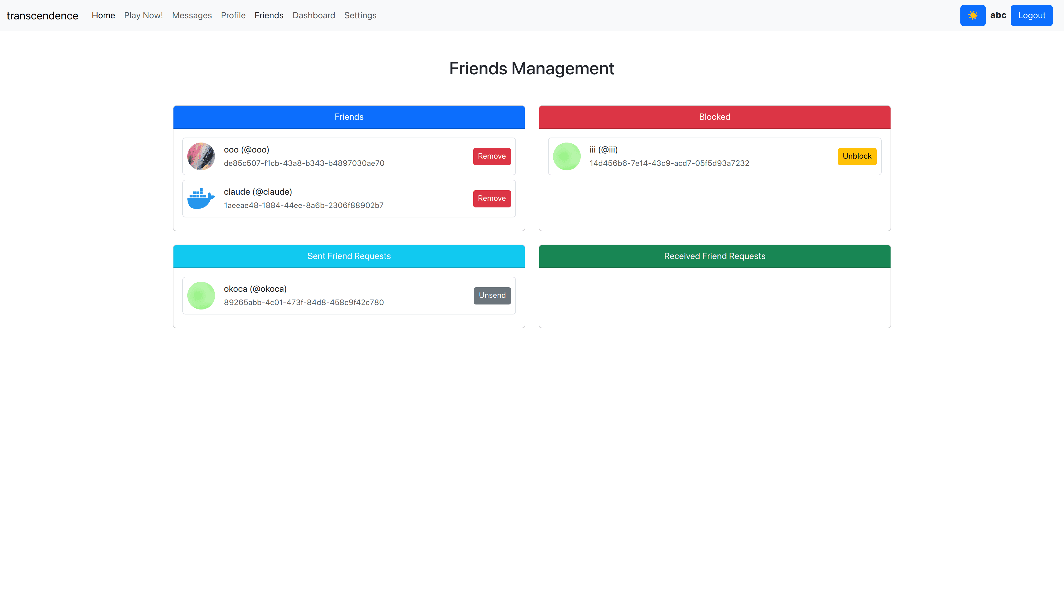Navigate to the Profile page

[x=233, y=15]
